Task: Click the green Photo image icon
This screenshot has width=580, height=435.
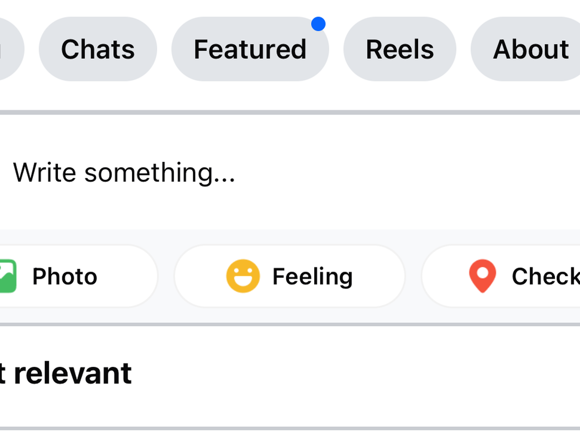Action: point(8,276)
